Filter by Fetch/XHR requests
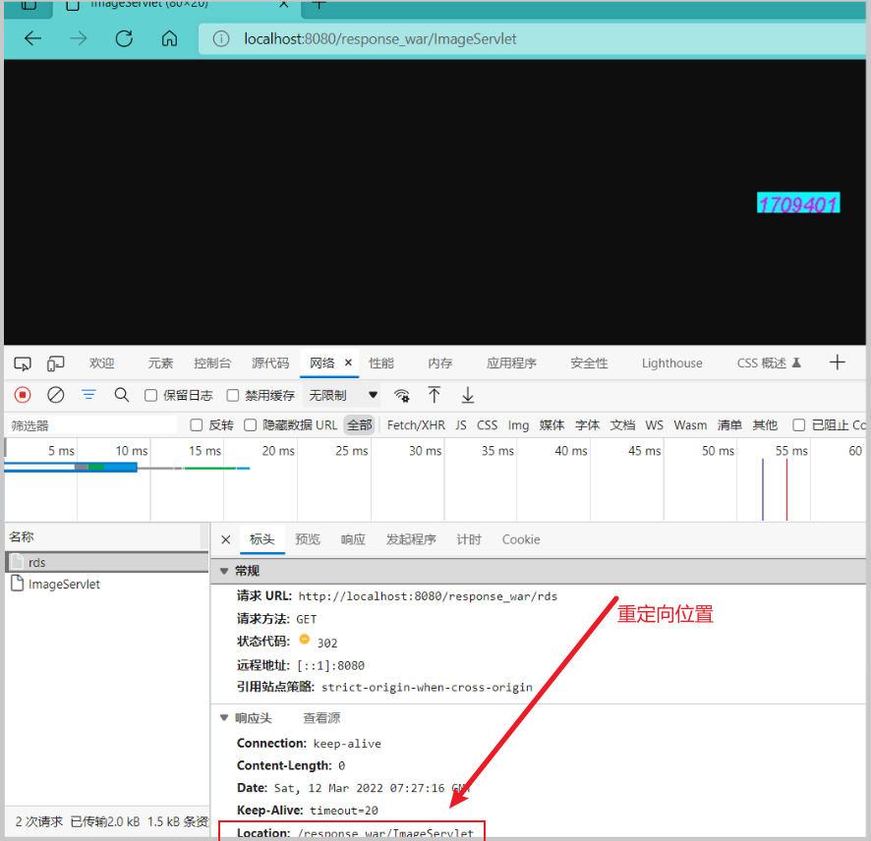Screen dimensions: 871x841 pyautogui.click(x=416, y=425)
